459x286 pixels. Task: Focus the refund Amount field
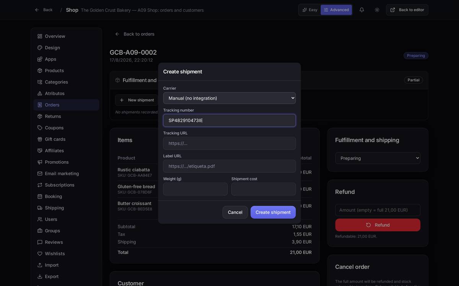pyautogui.click(x=378, y=210)
